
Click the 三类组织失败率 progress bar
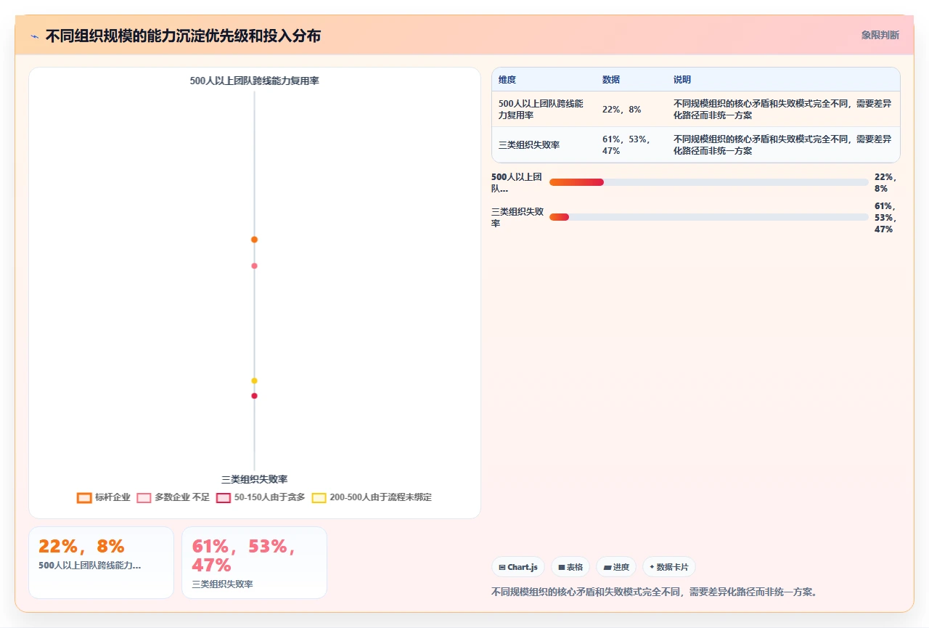[708, 217]
